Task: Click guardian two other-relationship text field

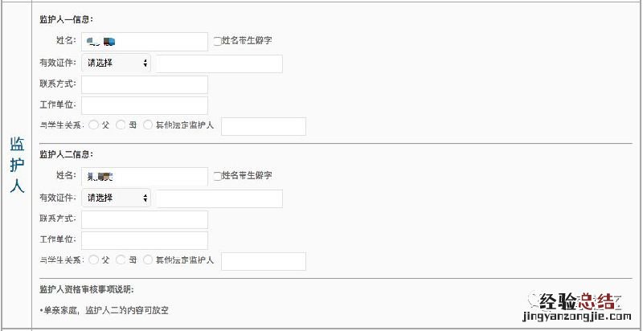Action: 264,261
